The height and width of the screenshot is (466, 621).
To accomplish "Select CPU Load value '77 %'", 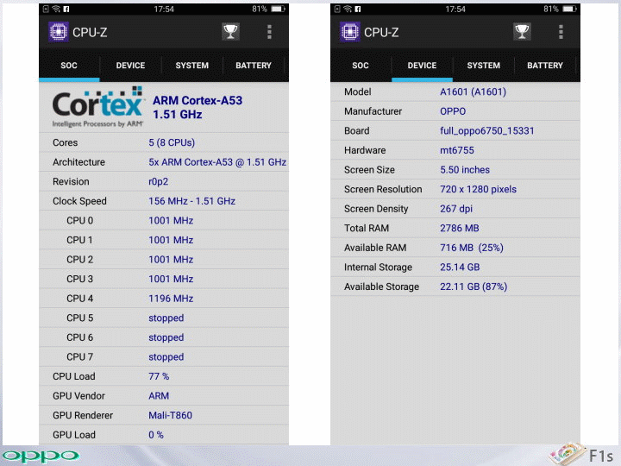I will [x=159, y=376].
